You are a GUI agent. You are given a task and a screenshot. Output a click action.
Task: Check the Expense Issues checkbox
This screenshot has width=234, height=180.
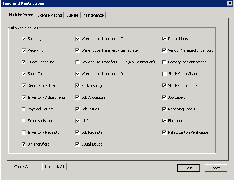pyautogui.click(x=24, y=121)
